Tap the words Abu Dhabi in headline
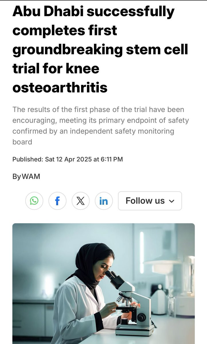 click(48, 11)
